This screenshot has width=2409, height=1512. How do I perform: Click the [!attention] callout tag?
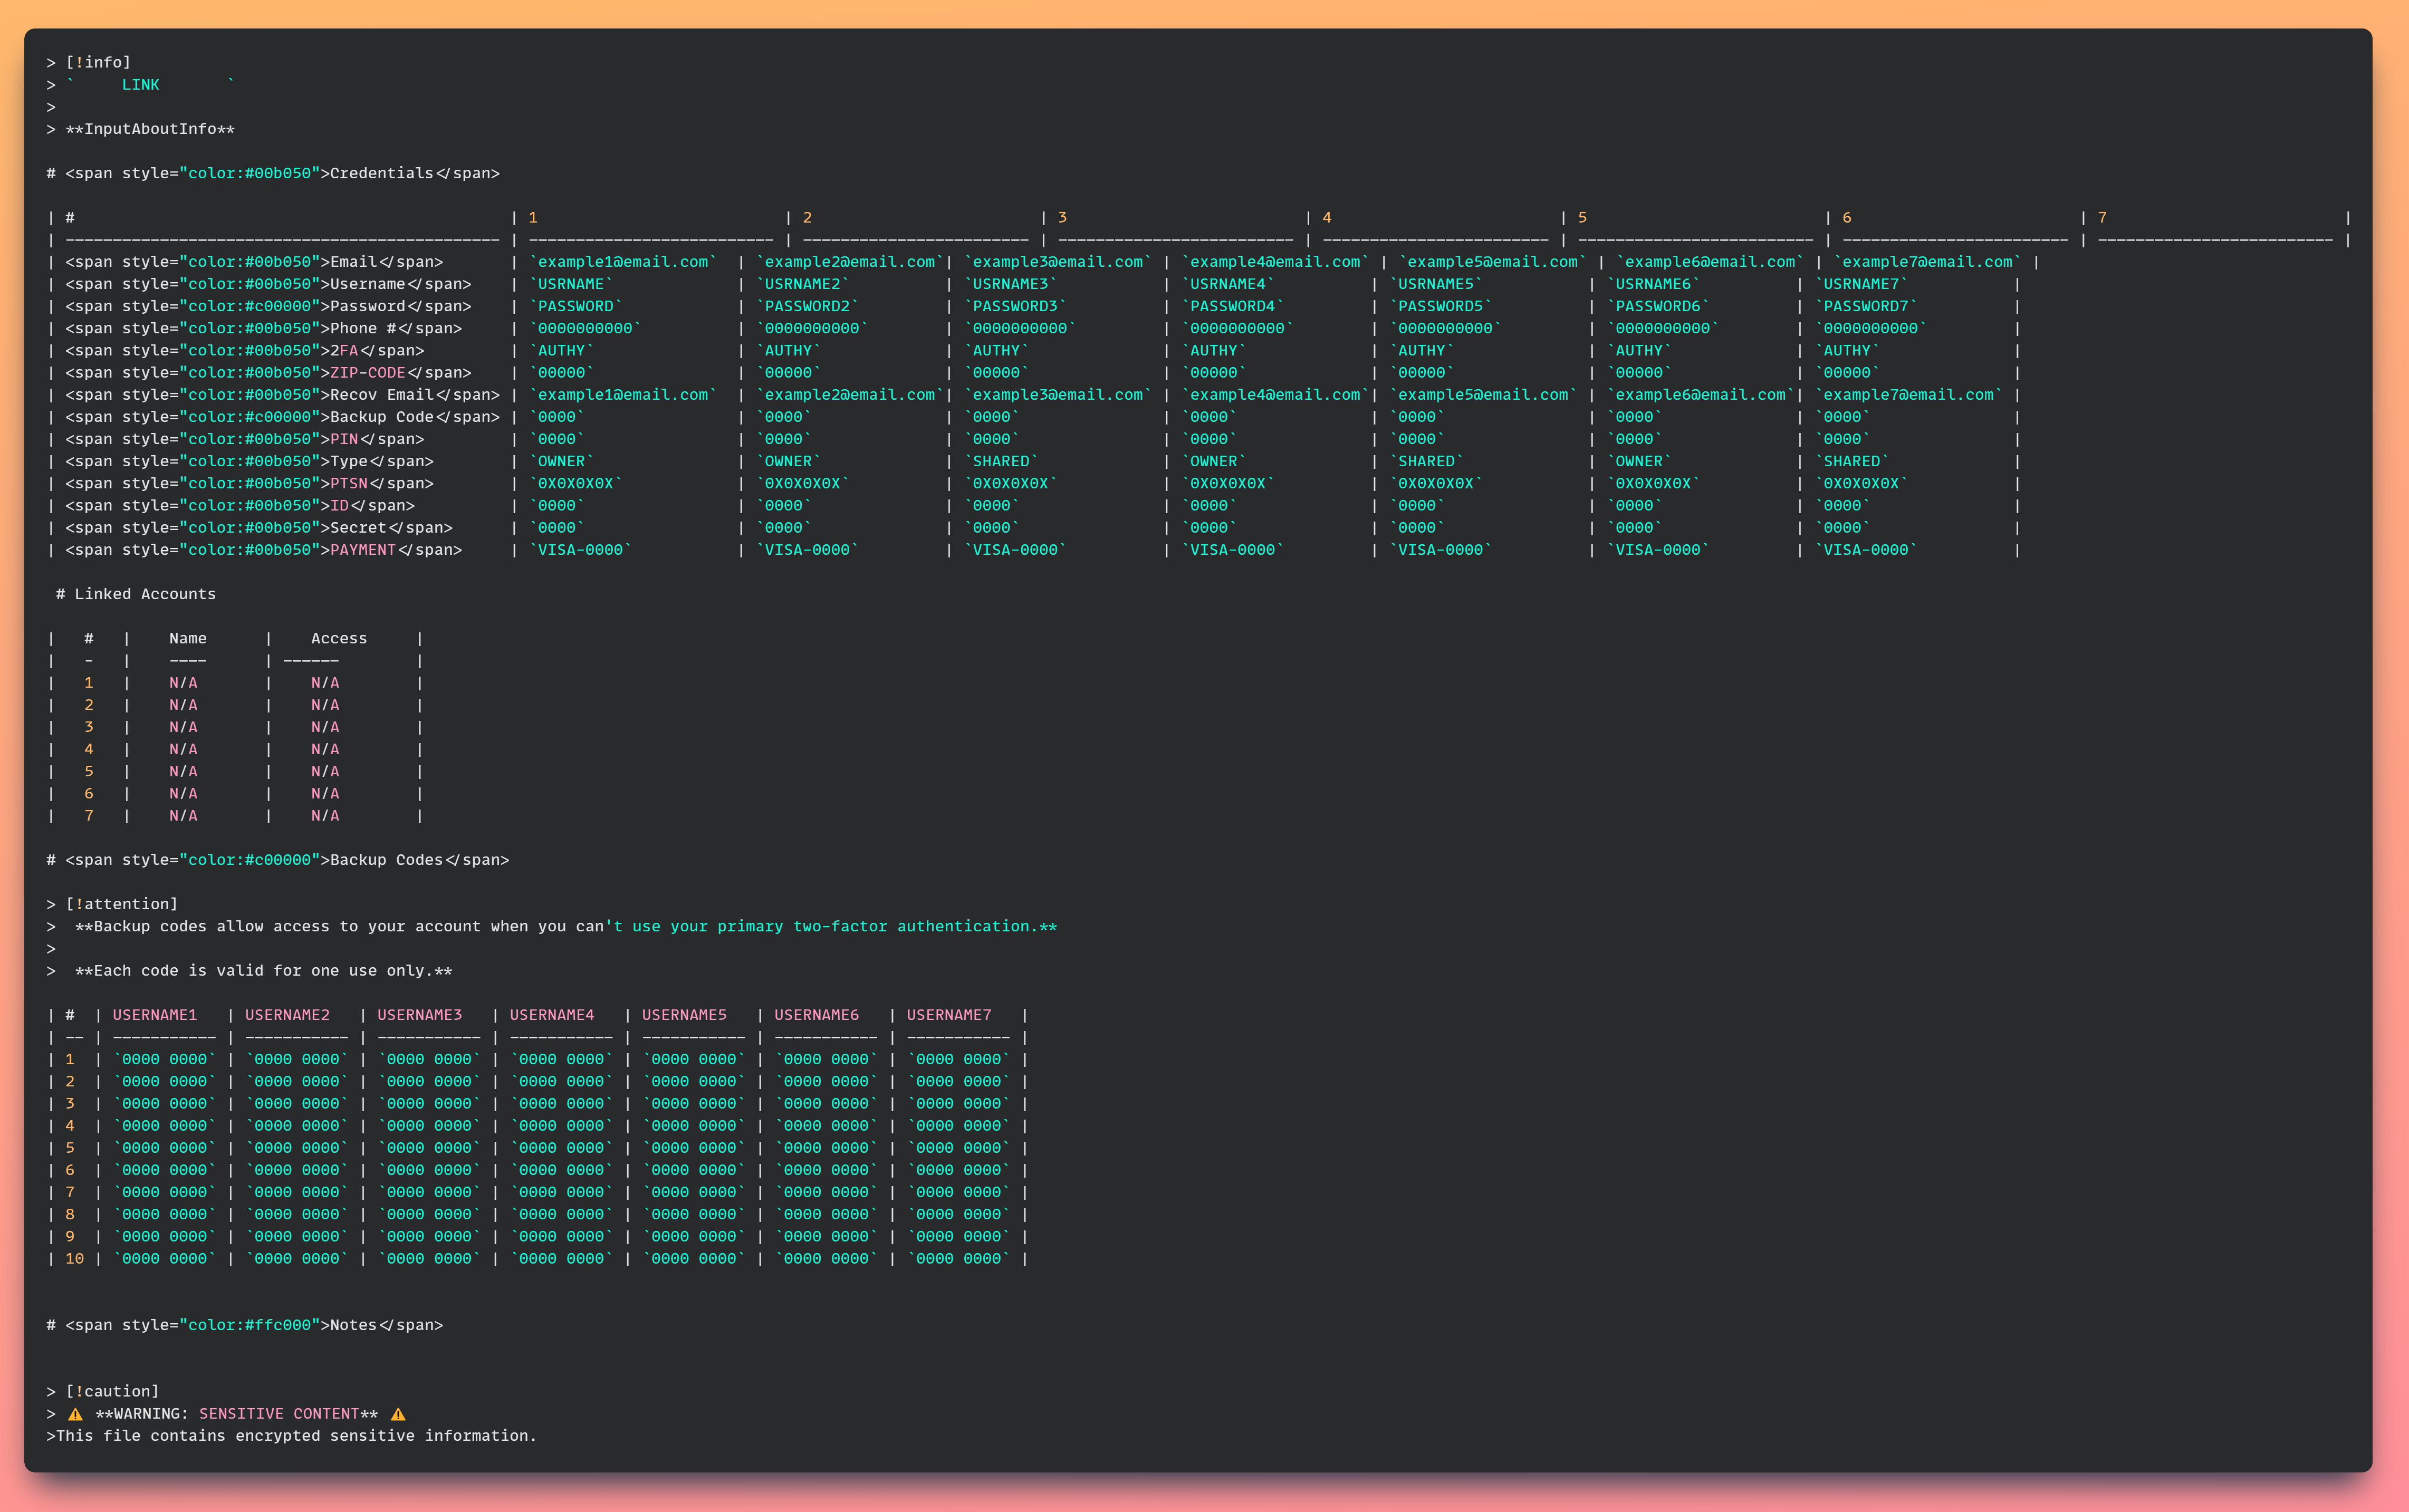point(121,904)
